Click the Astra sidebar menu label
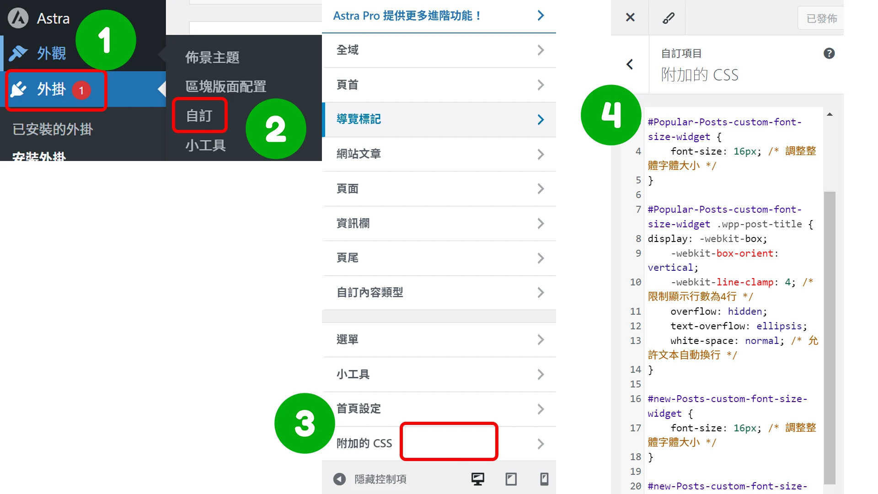 point(54,19)
